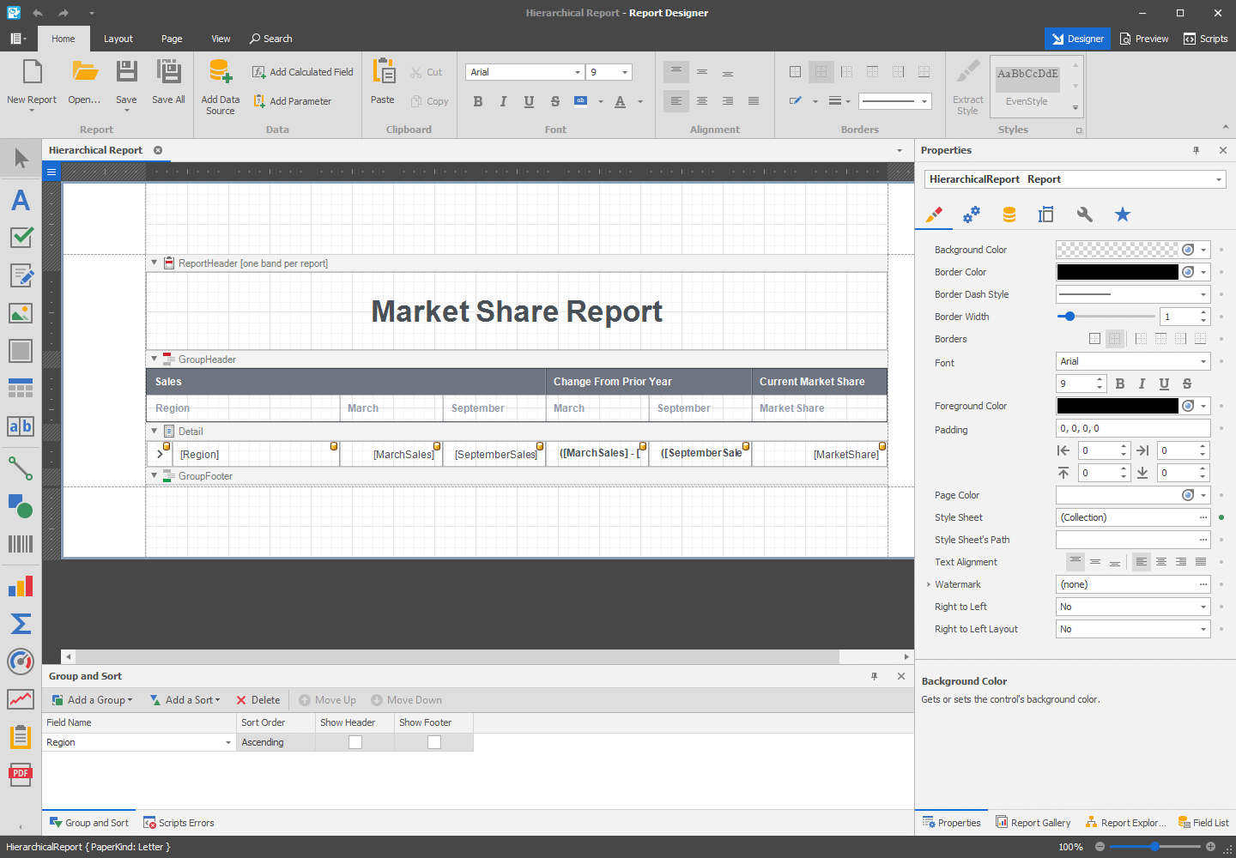This screenshot has width=1236, height=858.
Task: Select the Gauge tool
Action: click(x=20, y=662)
